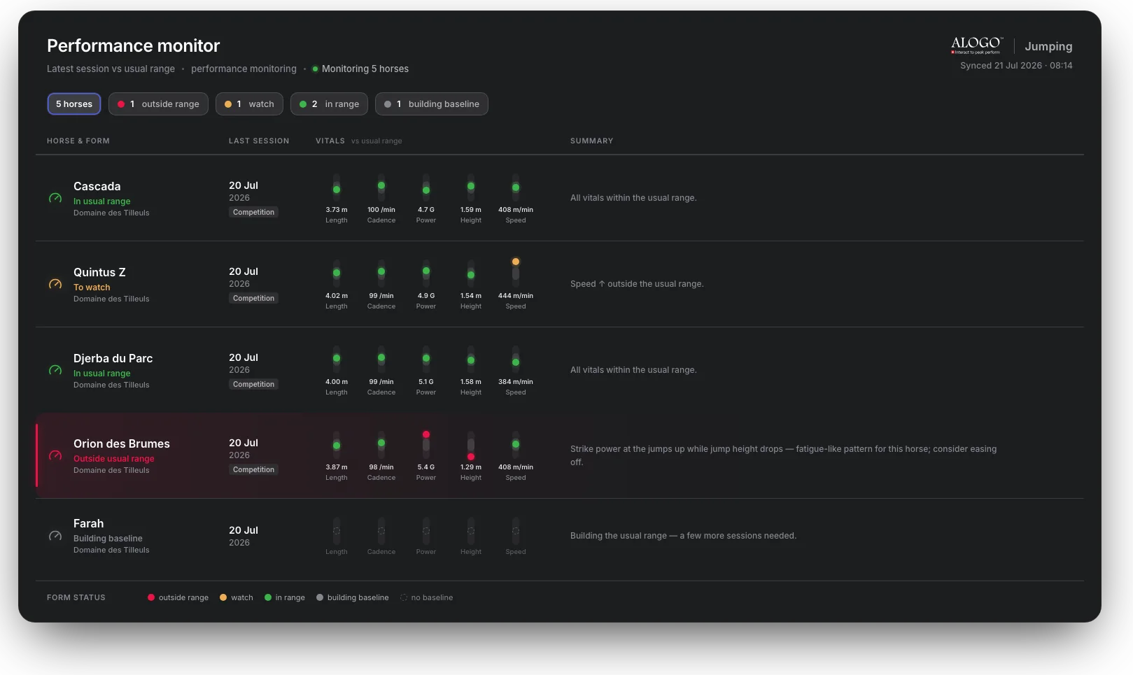1133x675 pixels.
Task: Click Quintus Z's orange gauge icon
Action: [55, 285]
